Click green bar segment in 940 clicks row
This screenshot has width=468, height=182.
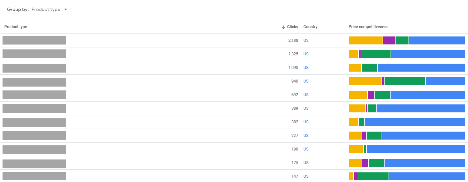pos(405,81)
